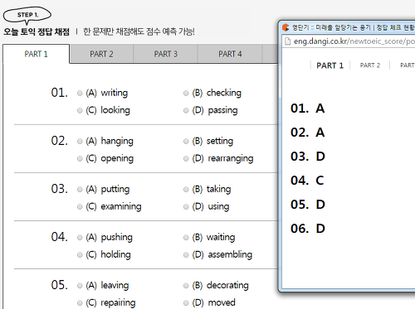Select option (B) checking for question 01
415x309 pixels.
click(x=186, y=94)
